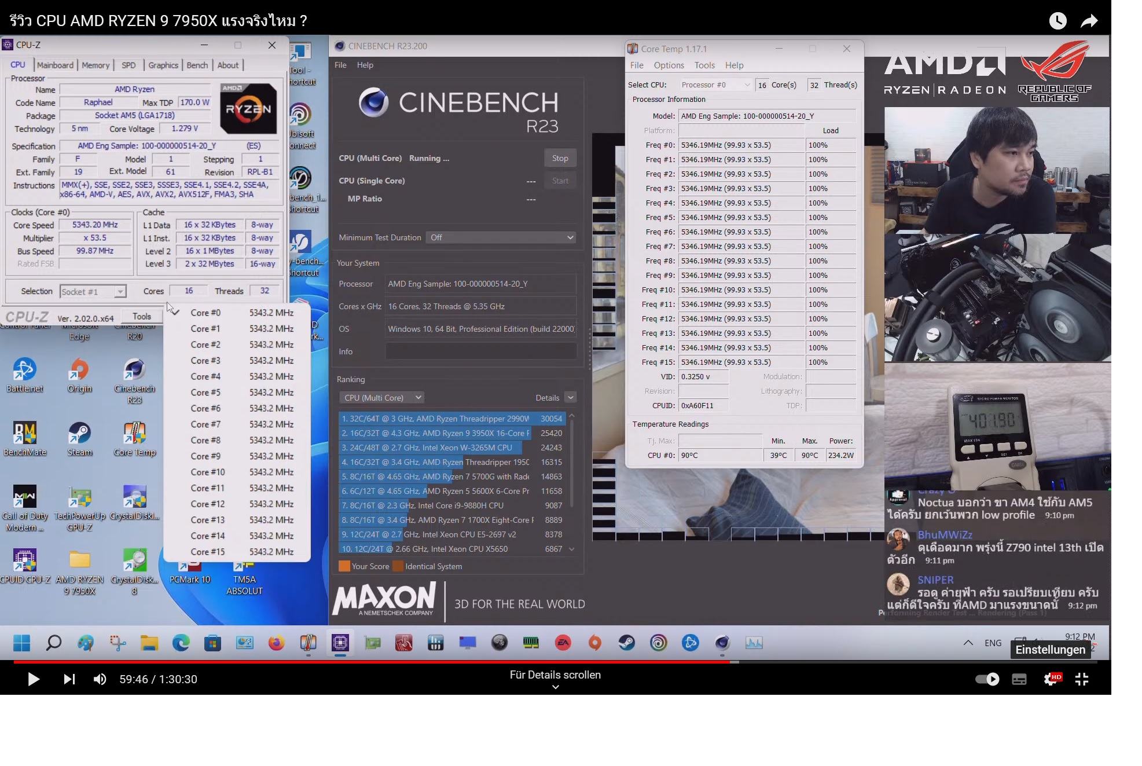Open the Windows Start menu
This screenshot has height=766, width=1142.
[22, 643]
